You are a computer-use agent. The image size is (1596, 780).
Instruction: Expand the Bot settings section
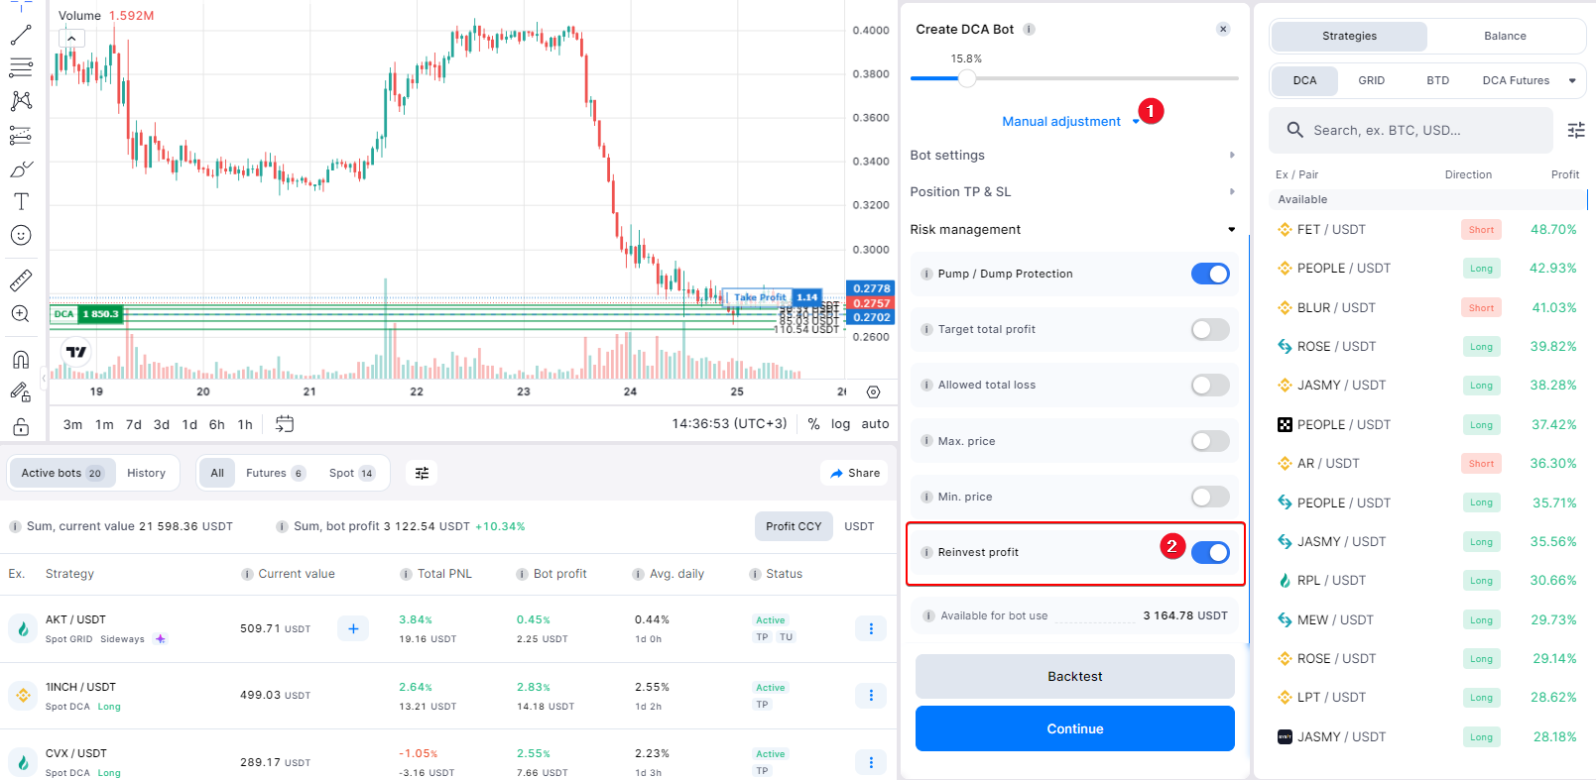click(x=1073, y=156)
